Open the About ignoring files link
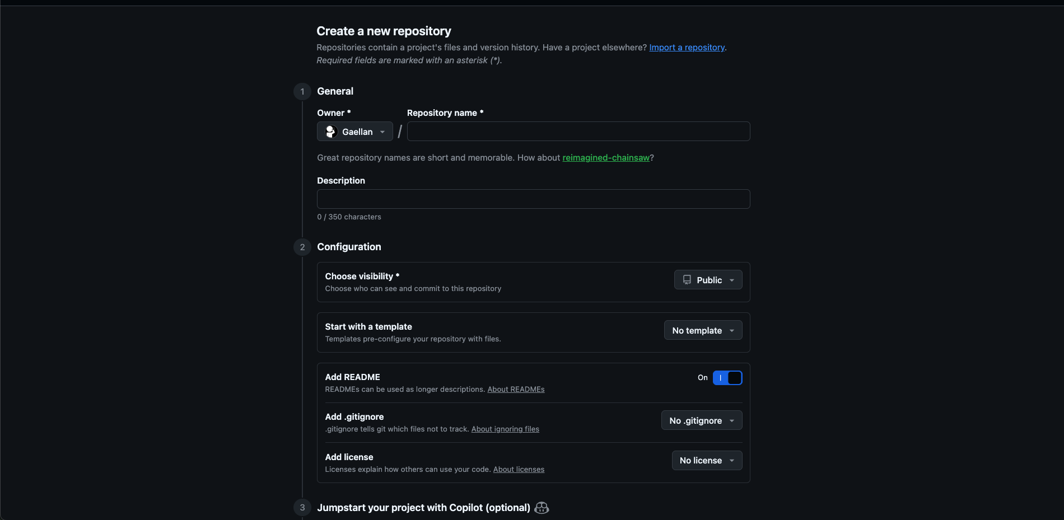 tap(505, 429)
